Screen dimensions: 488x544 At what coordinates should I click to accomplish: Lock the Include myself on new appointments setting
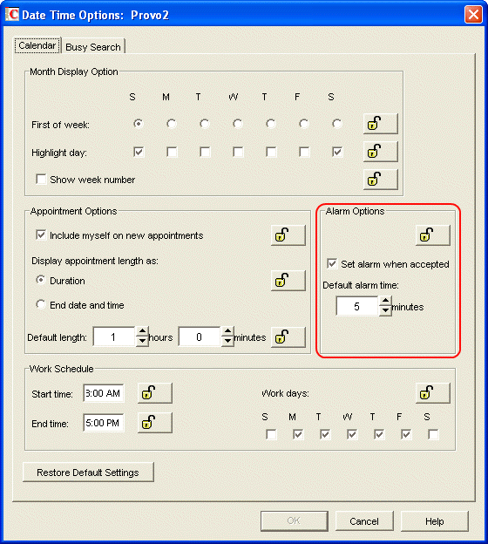[288, 235]
